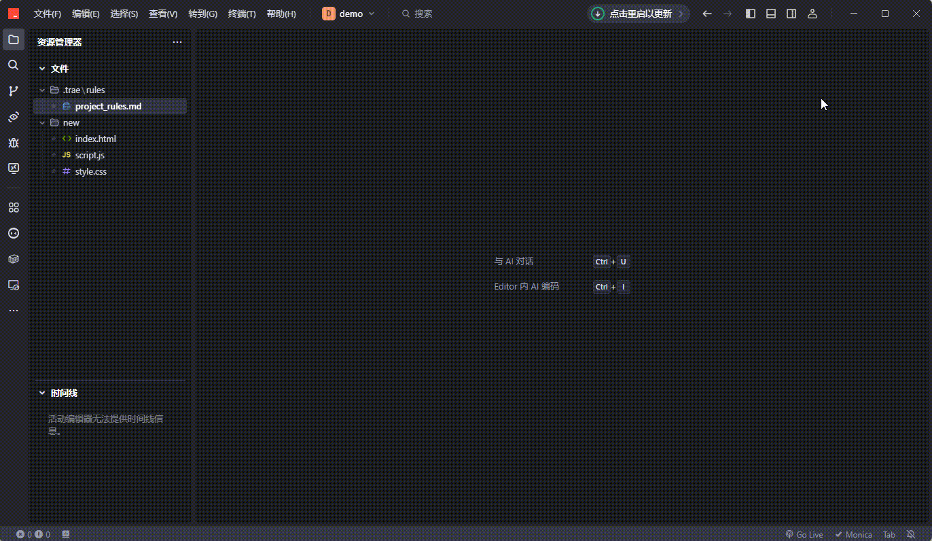Open the 查看(V) menu
Screen dimensions: 932x541
tap(163, 14)
